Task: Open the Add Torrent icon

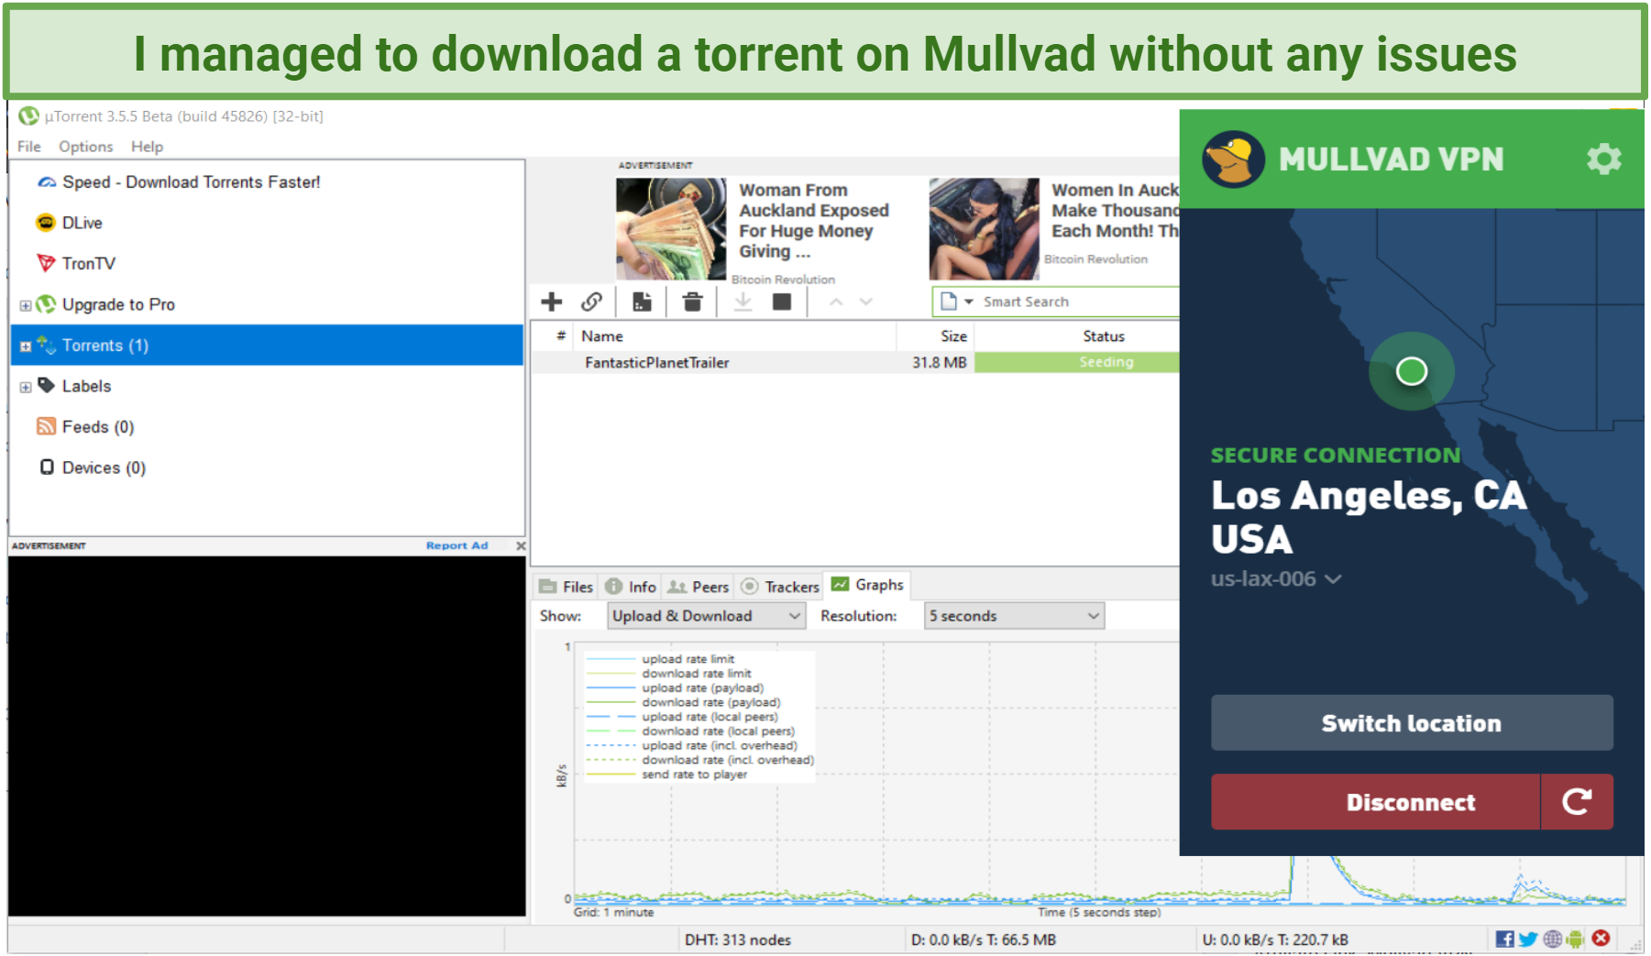Action: tap(552, 302)
